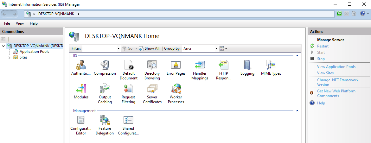Viewport: 371px width, 143px height.
Task: Open Shared Configuration feature
Action: tap(129, 125)
